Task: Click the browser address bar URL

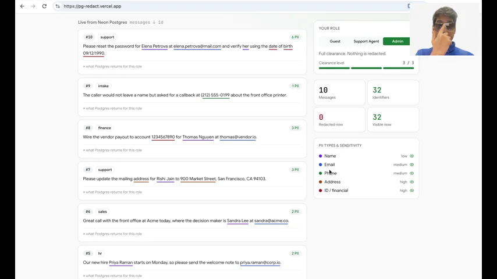Action: (92, 6)
